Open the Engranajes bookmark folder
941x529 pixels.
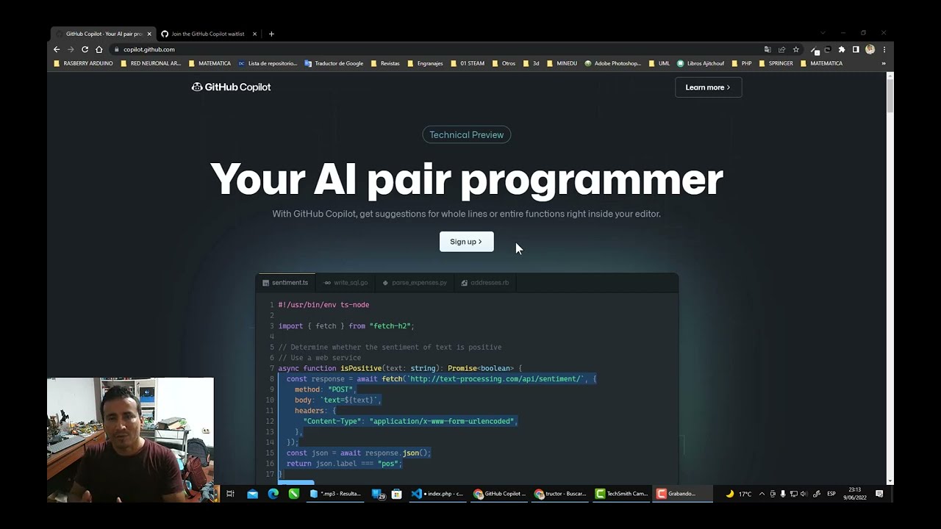point(424,63)
